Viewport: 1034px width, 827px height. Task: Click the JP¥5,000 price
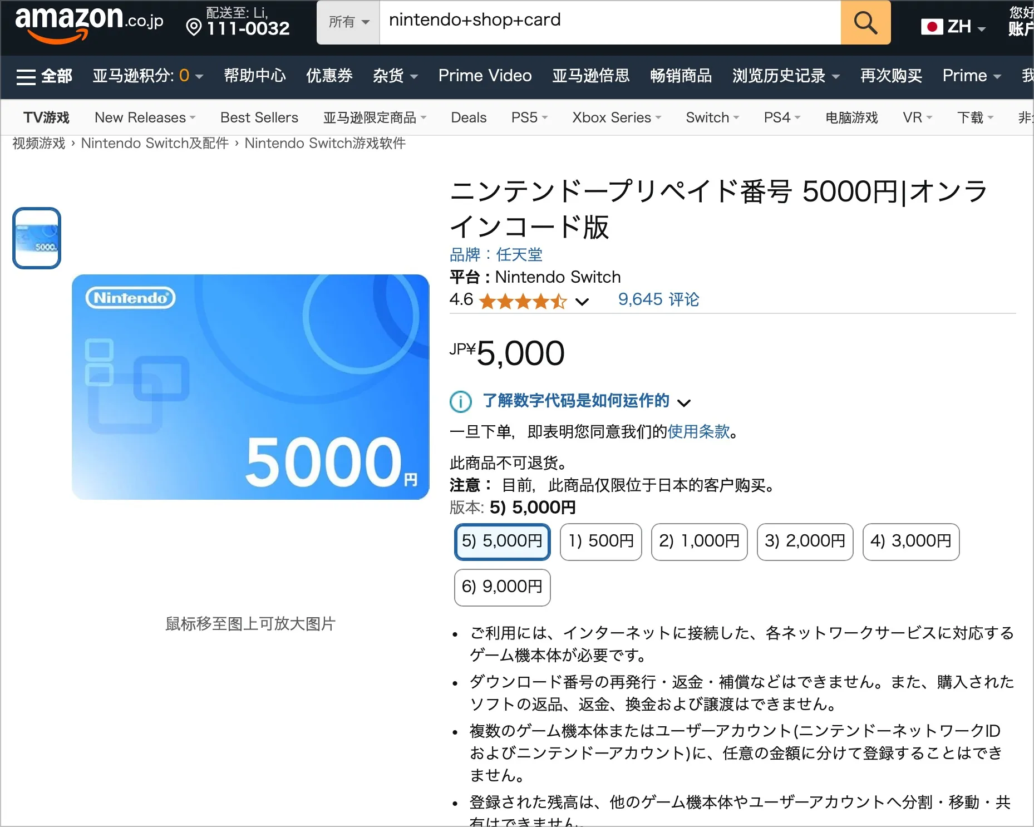click(507, 353)
